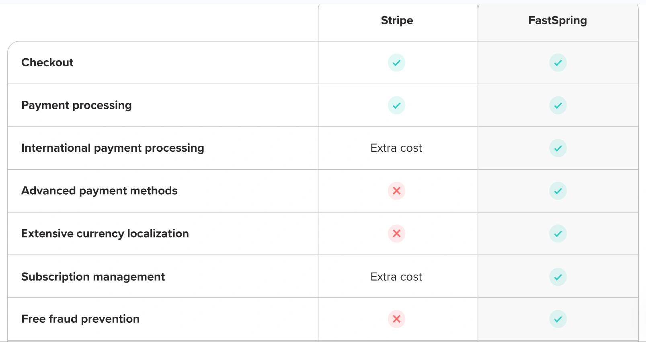Click Extra cost in International payment row

click(x=396, y=148)
